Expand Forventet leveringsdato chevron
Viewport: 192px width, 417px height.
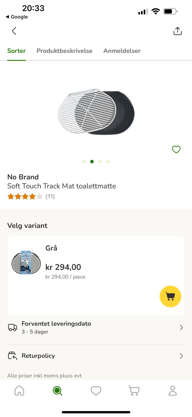tap(181, 328)
